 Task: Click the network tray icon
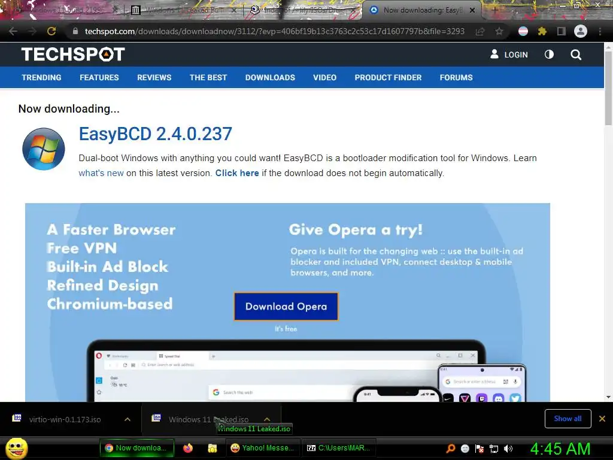click(494, 449)
